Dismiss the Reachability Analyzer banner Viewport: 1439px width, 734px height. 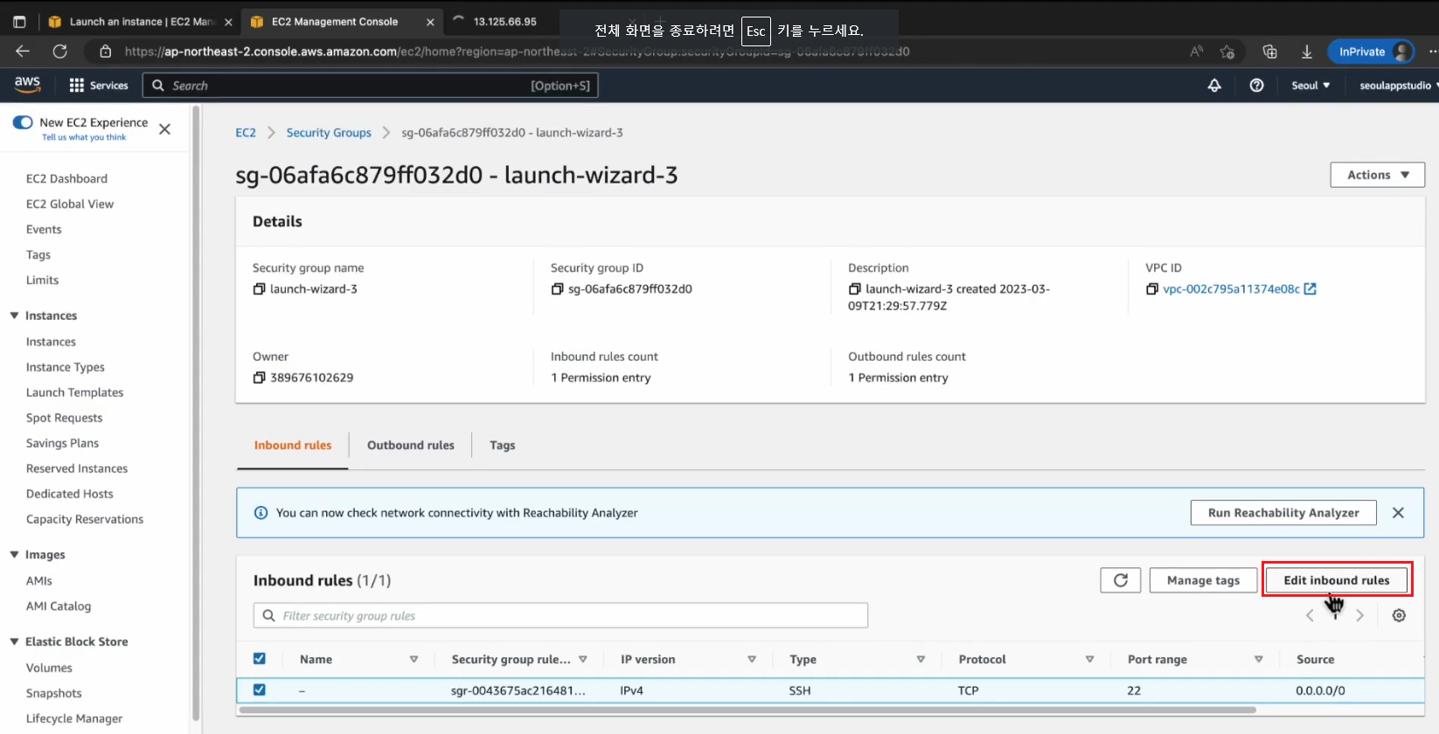[1398, 513]
